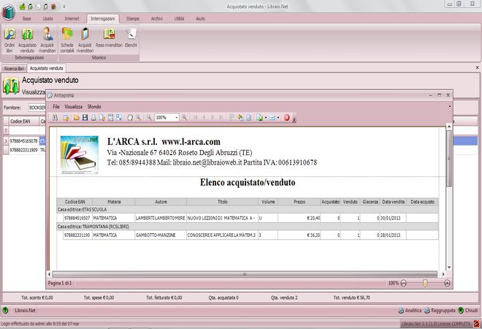
Task: Open preview toolbar options arrow at toolbar end
Action: coord(294,120)
